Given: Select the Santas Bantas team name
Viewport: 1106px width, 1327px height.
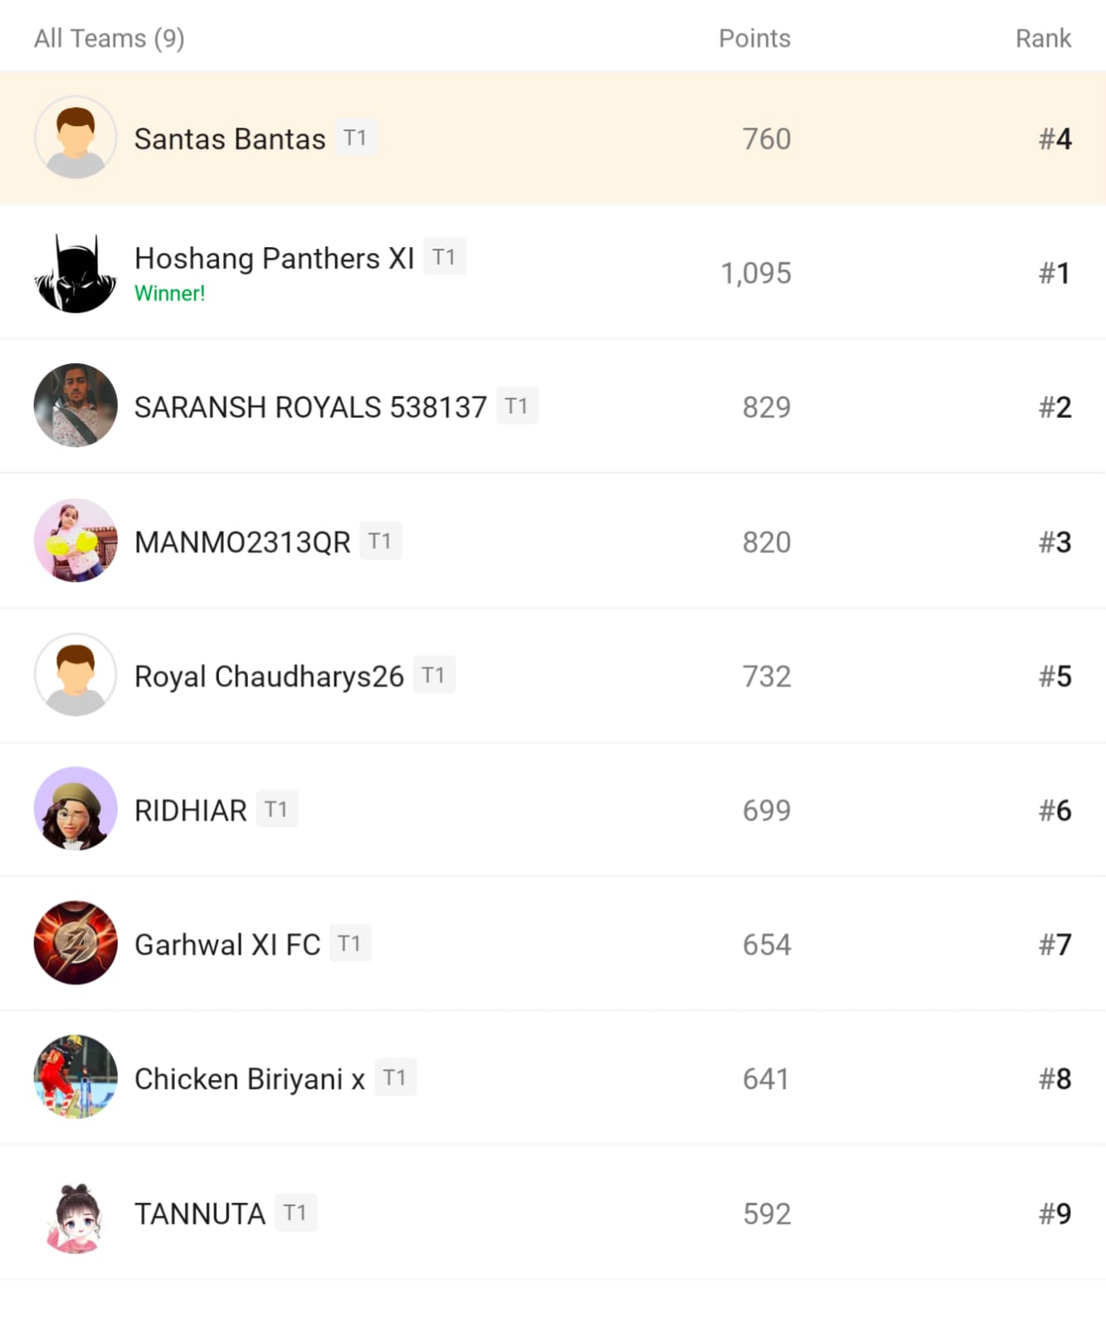Looking at the screenshot, I should click(x=230, y=139).
